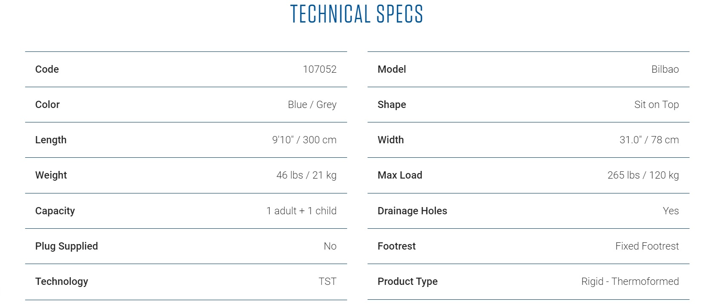Click the Weight label

[51, 175]
